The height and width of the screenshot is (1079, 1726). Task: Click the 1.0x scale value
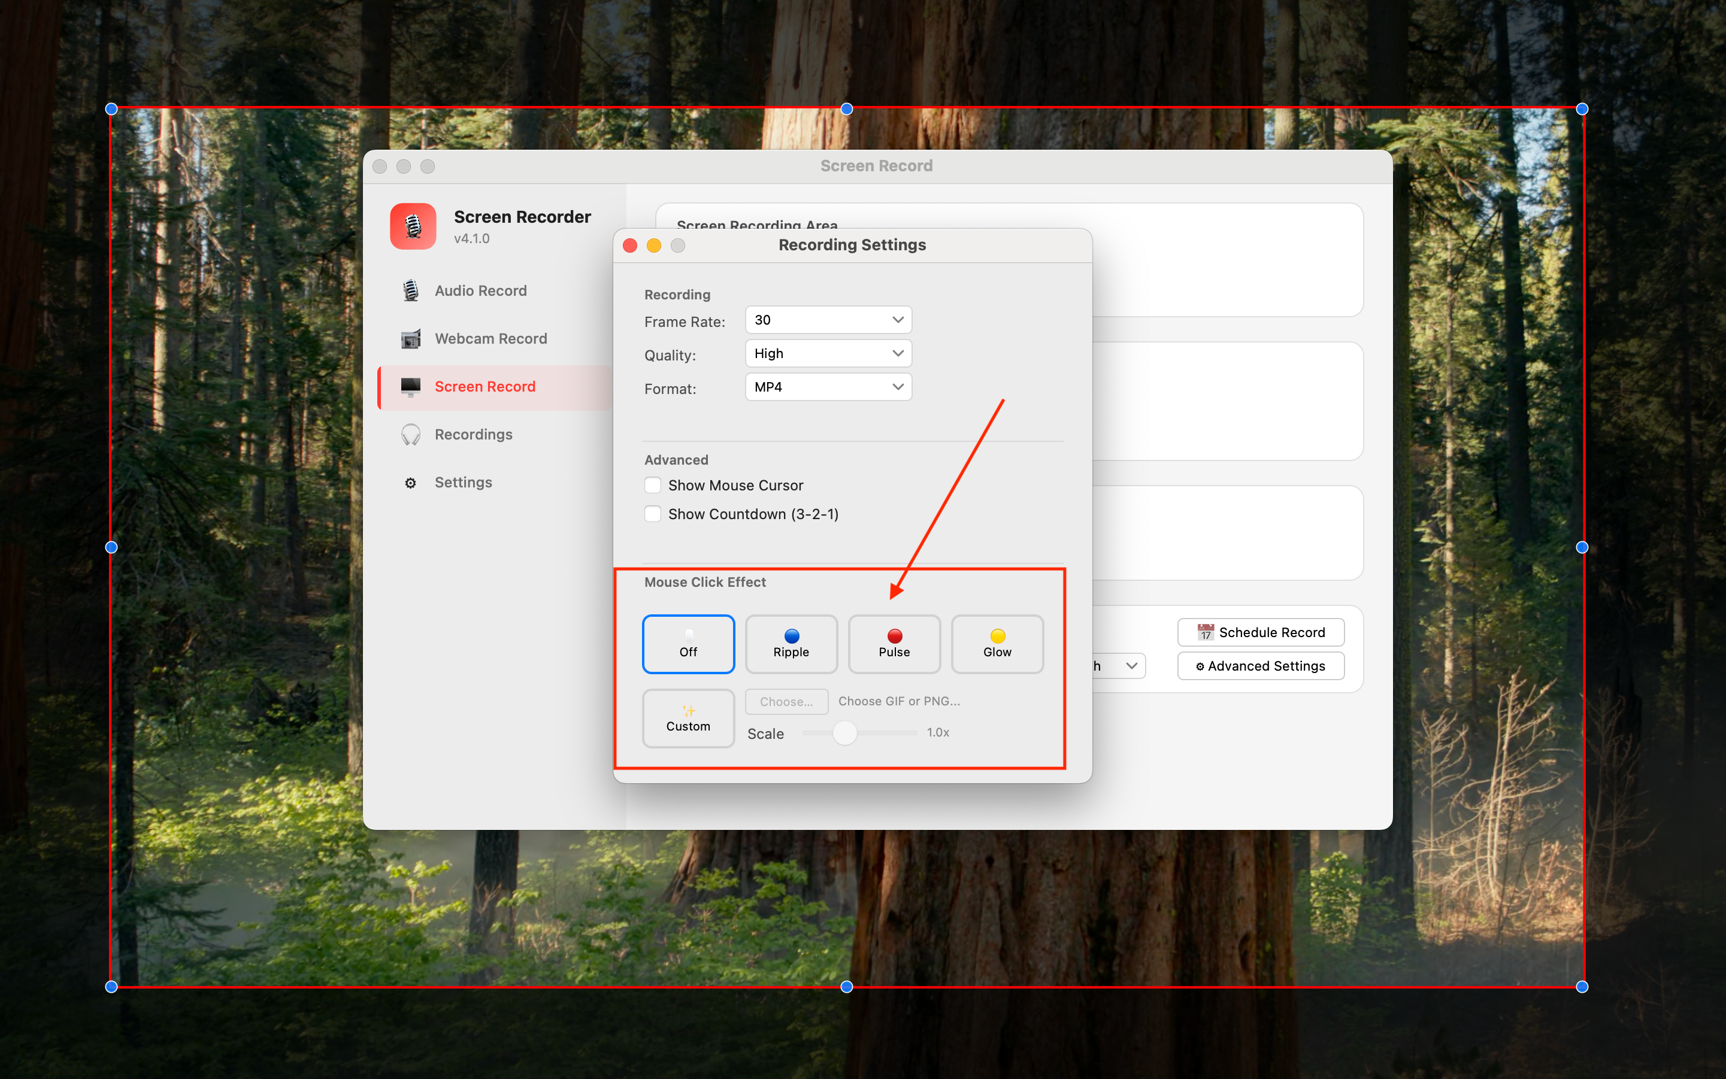point(938,732)
